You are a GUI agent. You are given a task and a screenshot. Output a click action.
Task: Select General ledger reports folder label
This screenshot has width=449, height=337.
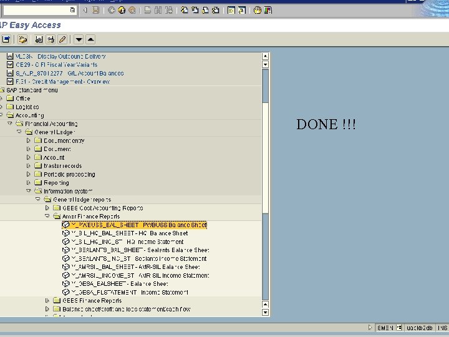point(82,200)
